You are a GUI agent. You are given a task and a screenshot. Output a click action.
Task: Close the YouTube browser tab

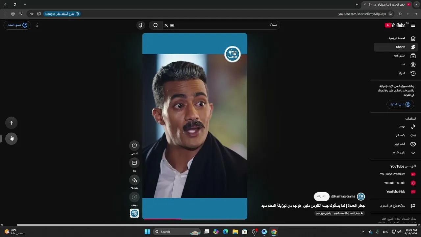365,4
